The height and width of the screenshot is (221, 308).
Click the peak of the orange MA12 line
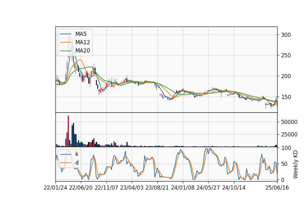click(80, 60)
